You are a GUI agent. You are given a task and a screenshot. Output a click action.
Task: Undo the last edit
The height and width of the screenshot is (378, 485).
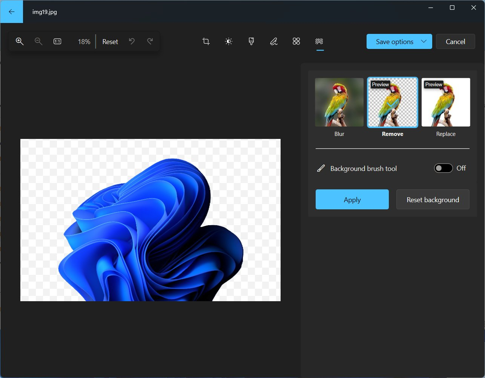[132, 41]
